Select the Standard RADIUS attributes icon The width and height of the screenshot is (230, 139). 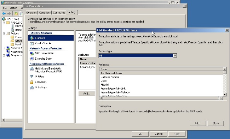click(x=32, y=38)
